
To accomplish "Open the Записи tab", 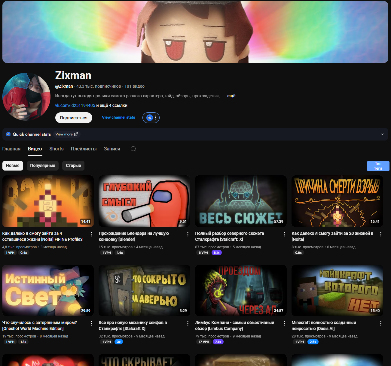I will [x=112, y=149].
